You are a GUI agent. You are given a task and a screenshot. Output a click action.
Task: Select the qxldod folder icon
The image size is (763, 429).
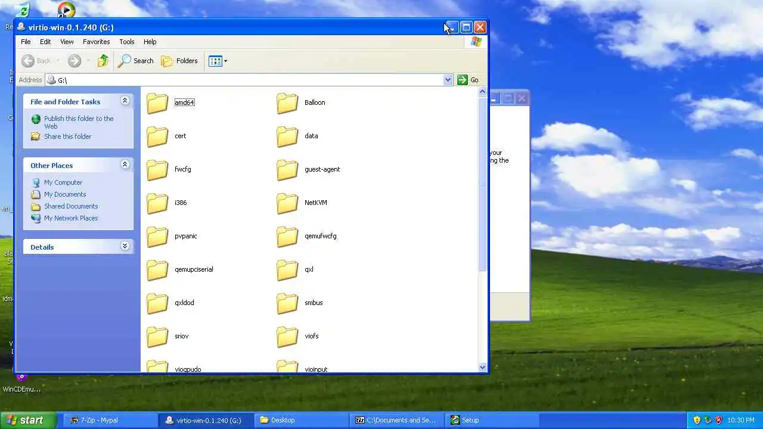[x=157, y=303]
